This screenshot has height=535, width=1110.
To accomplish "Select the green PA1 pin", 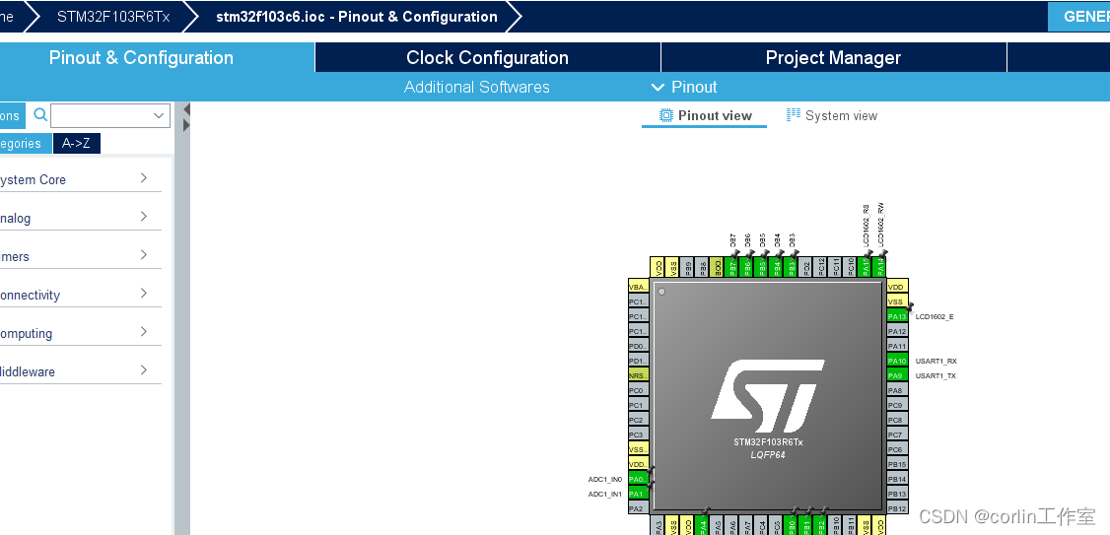I will (639, 494).
